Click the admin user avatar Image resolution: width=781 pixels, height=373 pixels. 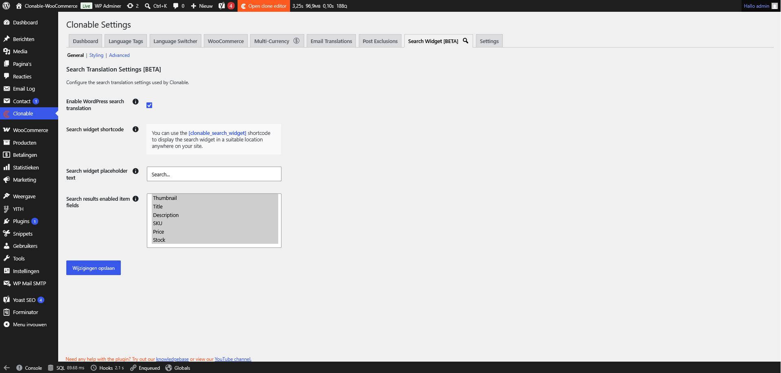point(774,6)
